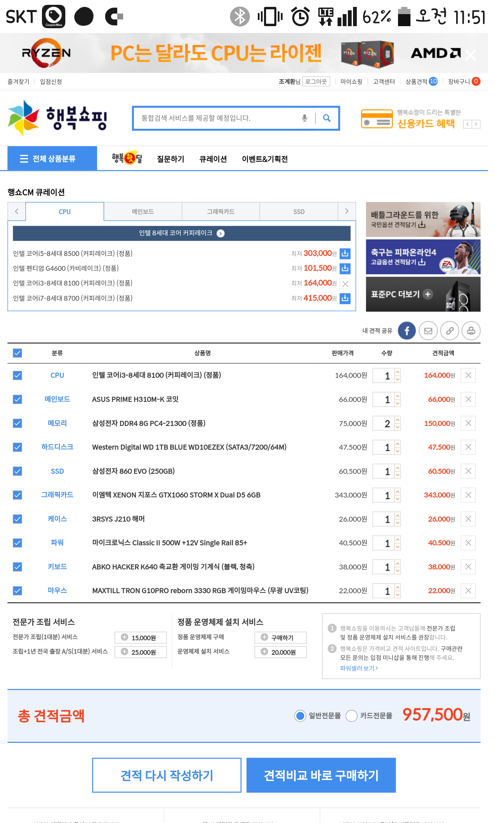The width and height of the screenshot is (495, 823).
Task: Delete the CPU row from quote
Action: 468,375
